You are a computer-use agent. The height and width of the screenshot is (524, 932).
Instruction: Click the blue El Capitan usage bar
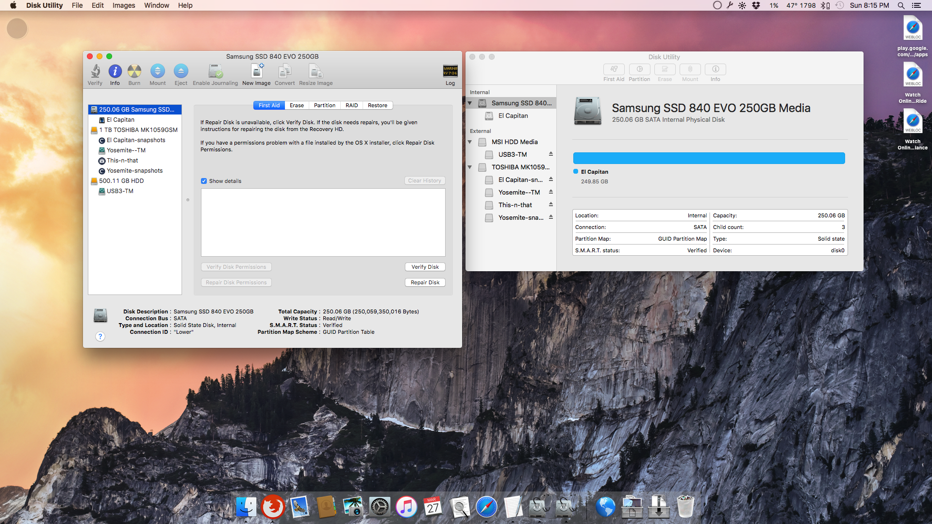(x=709, y=158)
